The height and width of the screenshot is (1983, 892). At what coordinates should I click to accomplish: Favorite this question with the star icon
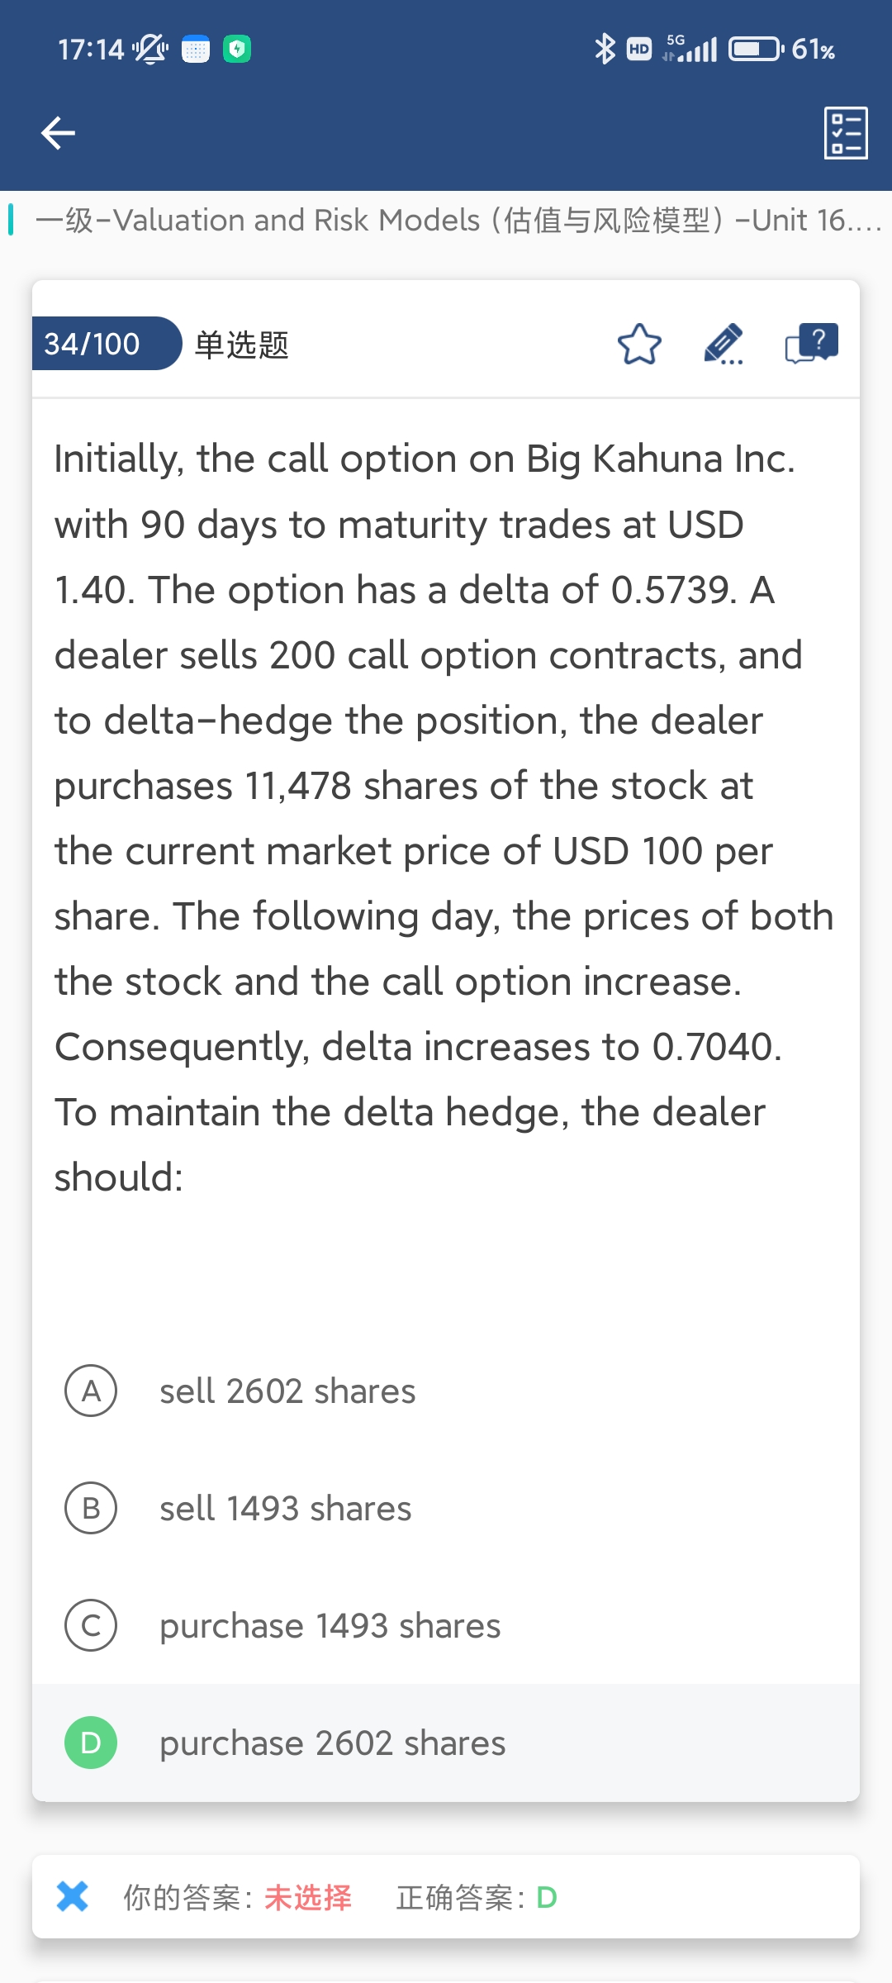[639, 345]
